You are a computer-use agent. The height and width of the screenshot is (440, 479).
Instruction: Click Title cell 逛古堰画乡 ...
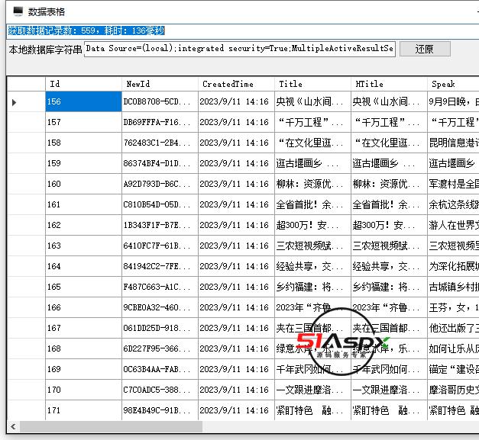[x=312, y=163]
